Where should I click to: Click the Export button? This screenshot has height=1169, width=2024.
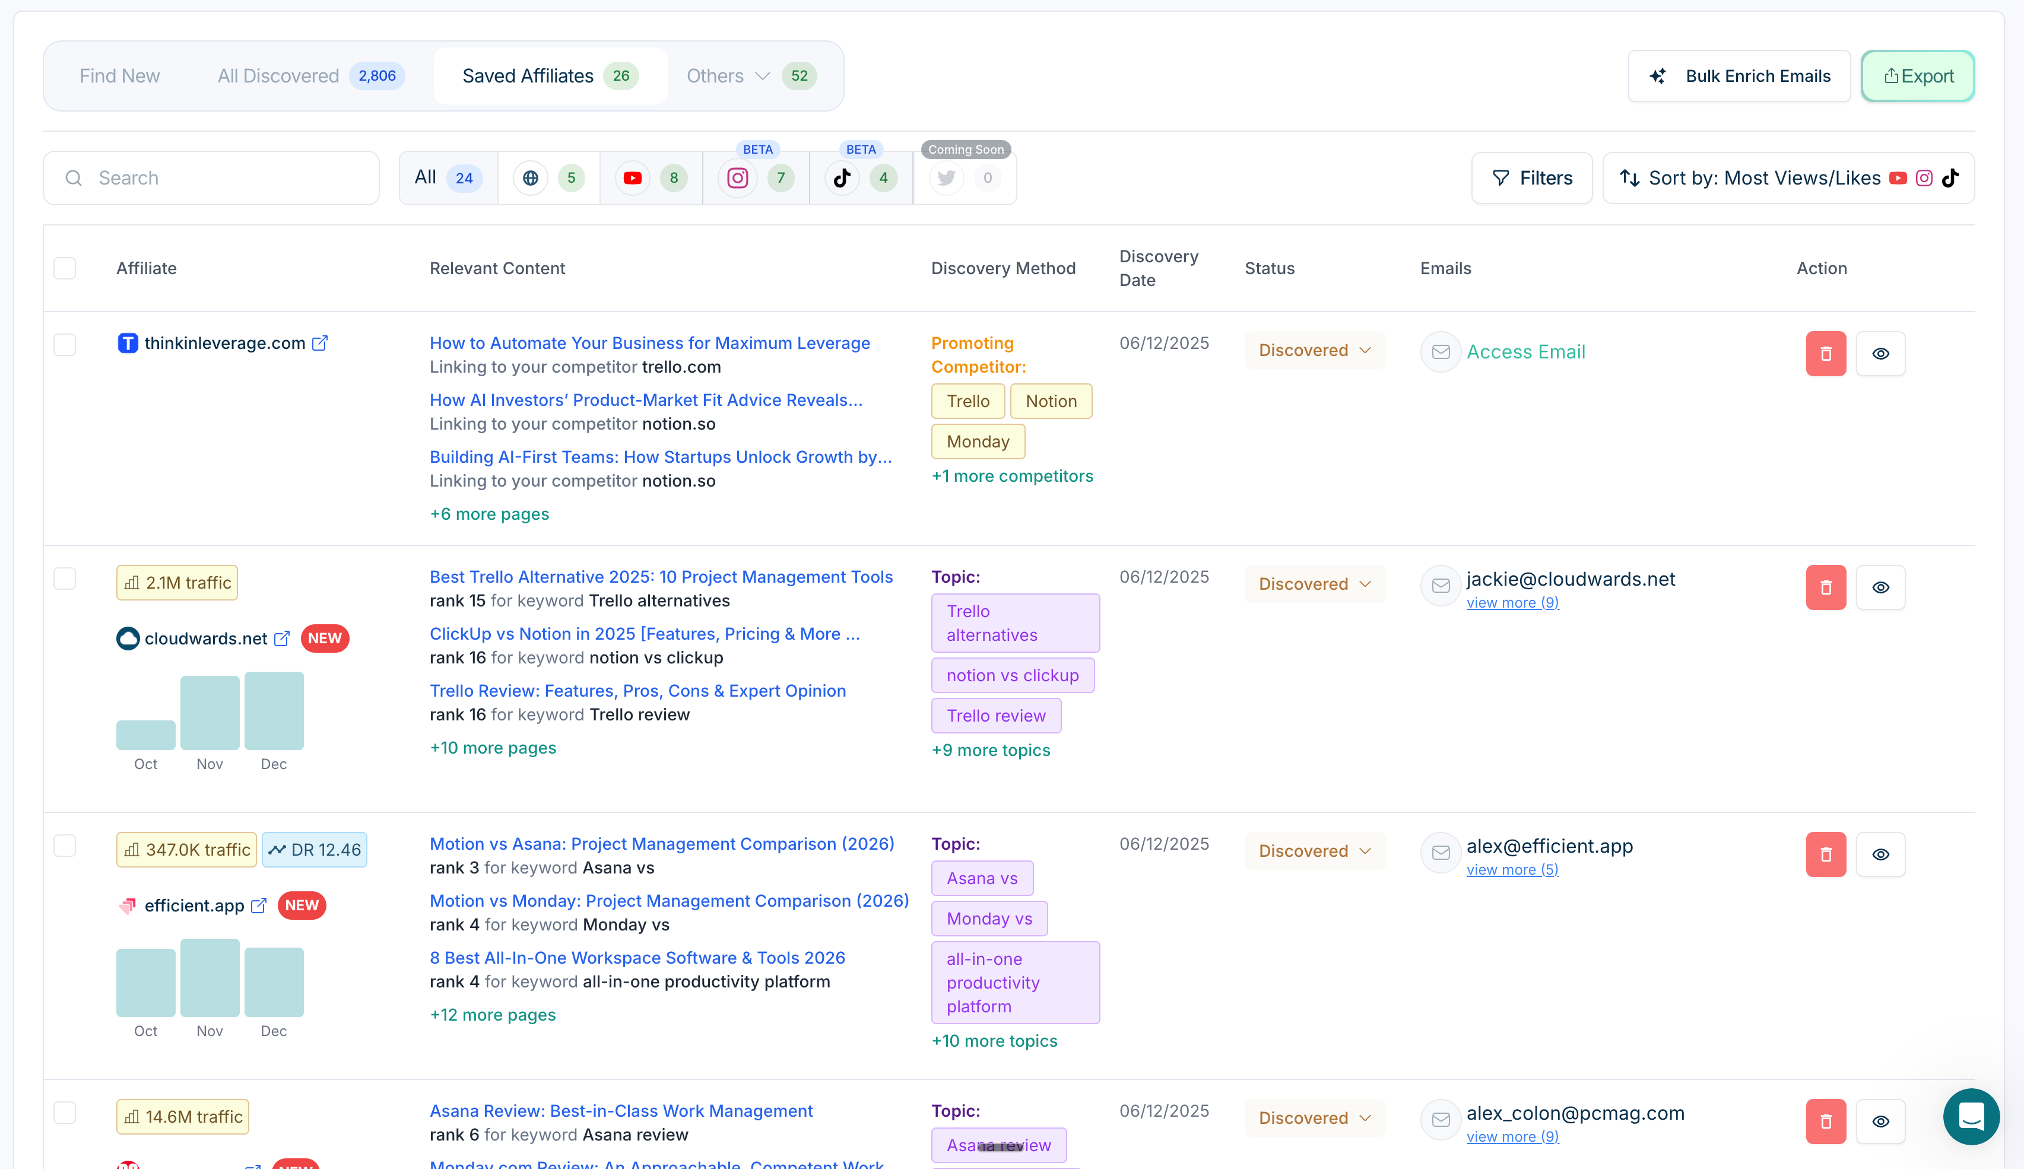point(1917,75)
